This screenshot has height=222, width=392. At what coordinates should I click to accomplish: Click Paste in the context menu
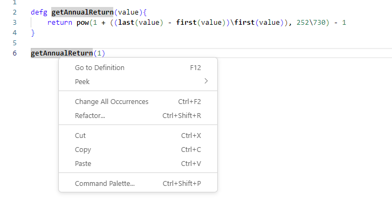[x=83, y=164]
